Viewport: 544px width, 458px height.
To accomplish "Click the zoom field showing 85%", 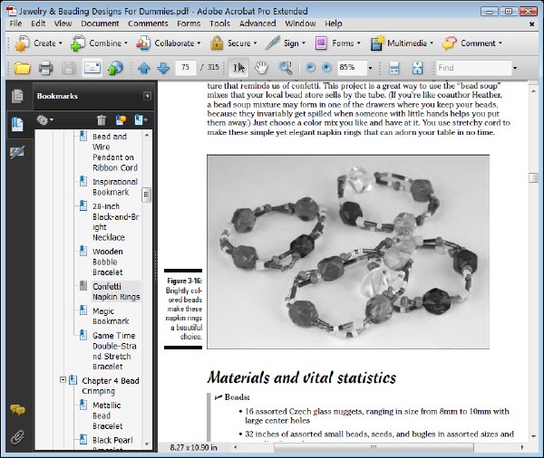I will pos(352,68).
